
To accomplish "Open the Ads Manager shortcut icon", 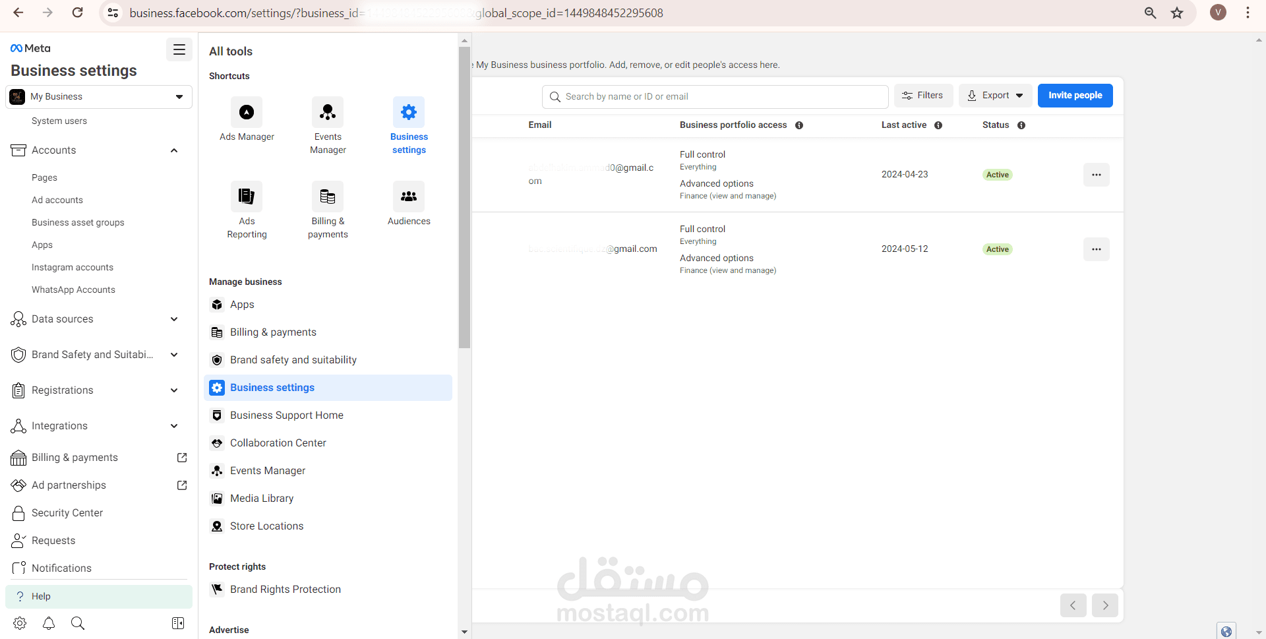I will [247, 112].
